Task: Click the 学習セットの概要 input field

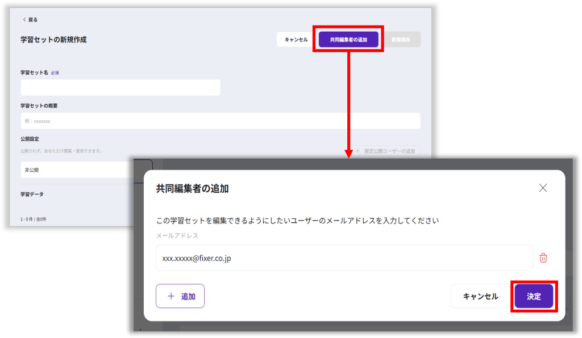Action: tap(220, 121)
